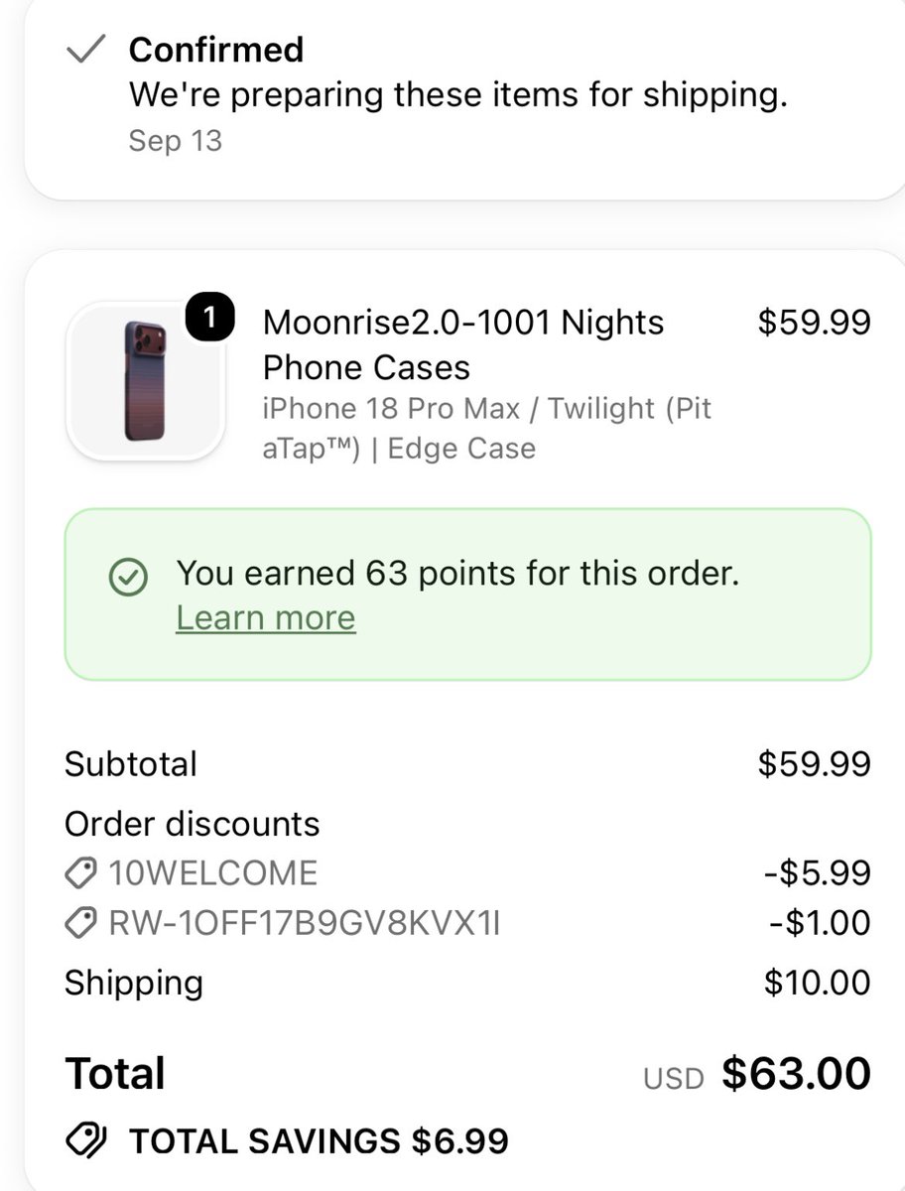Click the tag icon beside 10WELCOME

(x=80, y=873)
